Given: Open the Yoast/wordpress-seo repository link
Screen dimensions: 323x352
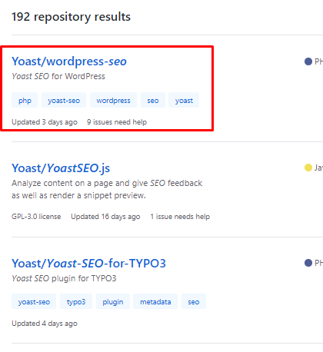Looking at the screenshot, I should pyautogui.click(x=69, y=61).
